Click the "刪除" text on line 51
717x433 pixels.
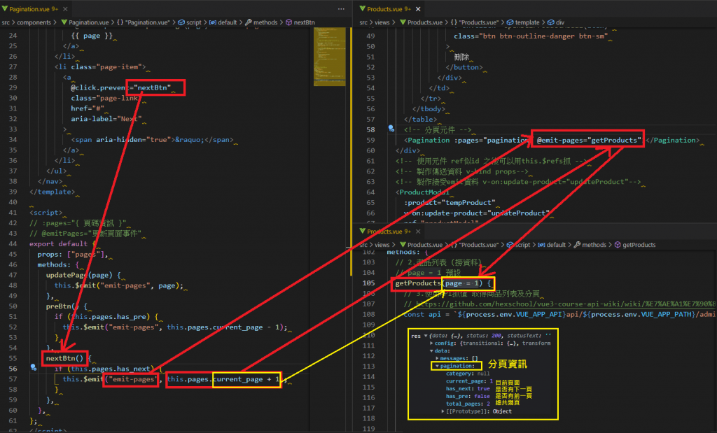click(461, 57)
